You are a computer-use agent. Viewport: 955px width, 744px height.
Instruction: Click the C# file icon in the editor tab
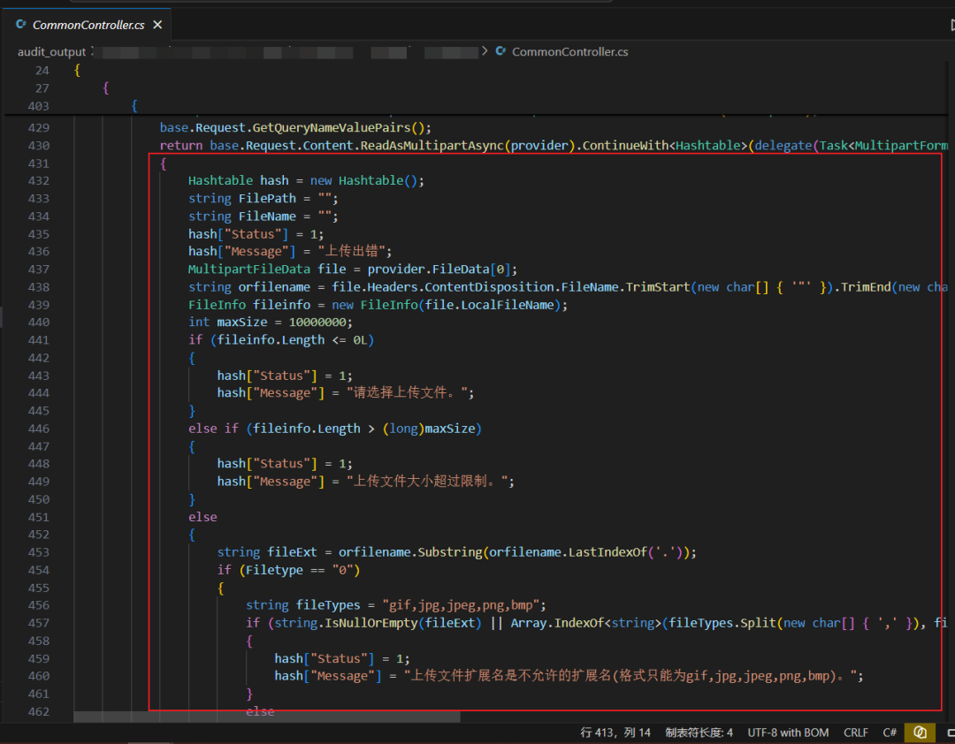pos(21,25)
